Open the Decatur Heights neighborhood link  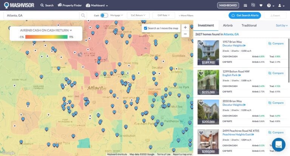(x=234, y=45)
